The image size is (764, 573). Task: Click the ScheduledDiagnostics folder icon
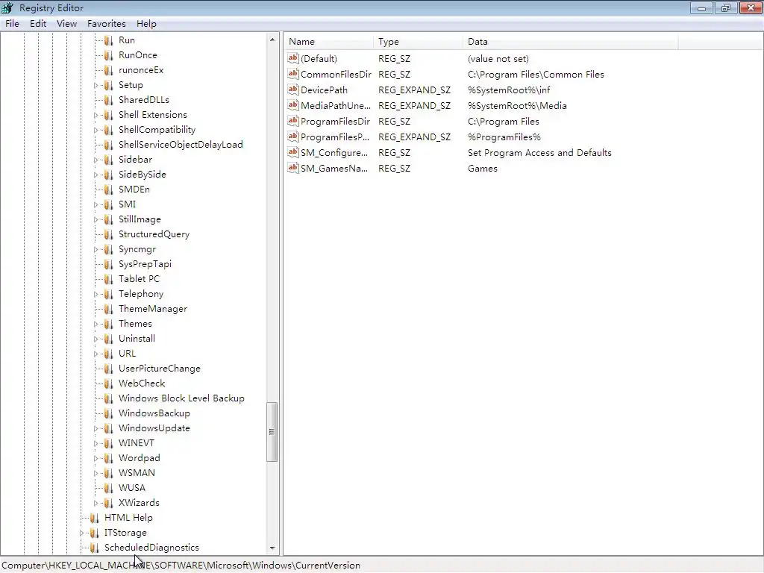95,548
